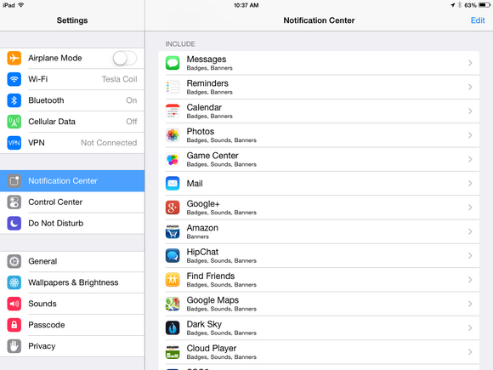Tap the Find Friends label
The height and width of the screenshot is (370, 493).
pos(211,276)
